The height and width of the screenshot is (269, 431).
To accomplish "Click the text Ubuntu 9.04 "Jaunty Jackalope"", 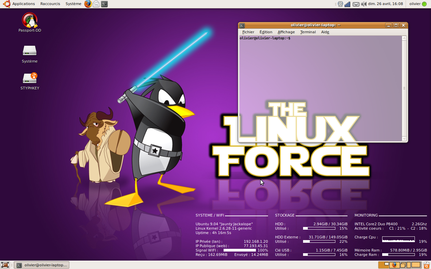I will (x=224, y=224).
